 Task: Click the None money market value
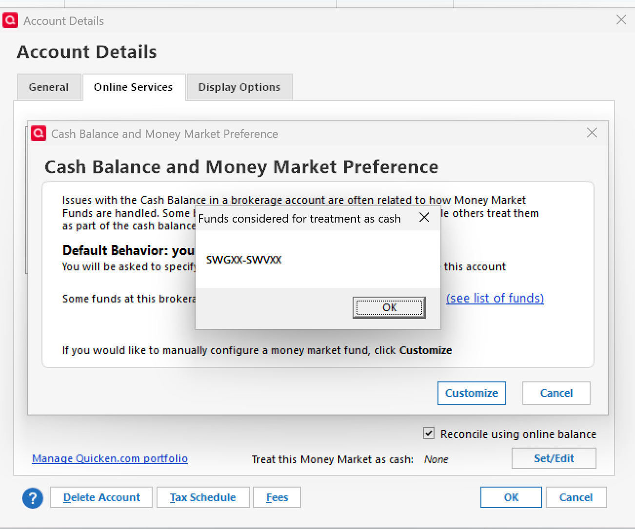436,459
